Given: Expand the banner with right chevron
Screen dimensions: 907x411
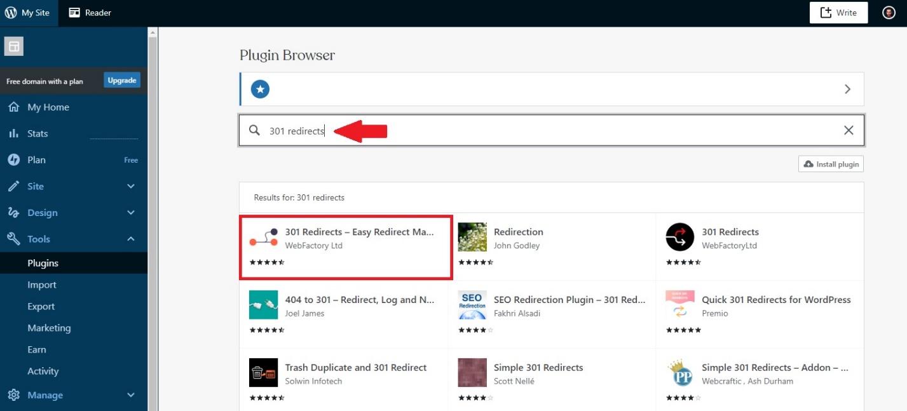Looking at the screenshot, I should tap(847, 89).
